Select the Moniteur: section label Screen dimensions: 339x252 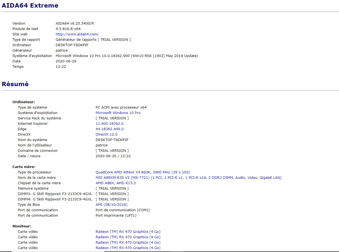tap(22, 226)
